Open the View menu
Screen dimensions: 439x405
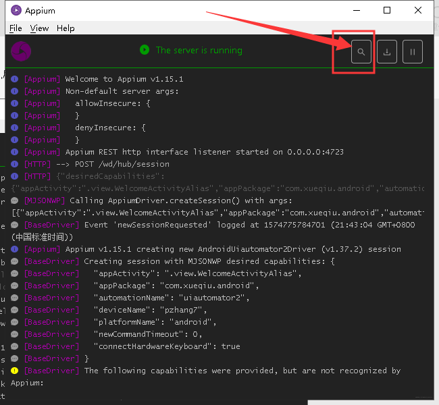tap(39, 28)
